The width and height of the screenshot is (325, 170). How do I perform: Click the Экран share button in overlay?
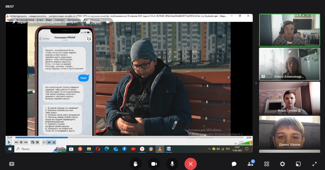(93, 22)
